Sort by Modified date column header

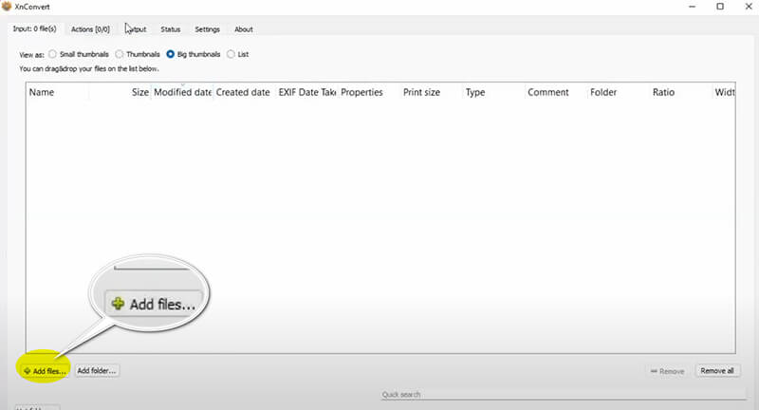(182, 92)
